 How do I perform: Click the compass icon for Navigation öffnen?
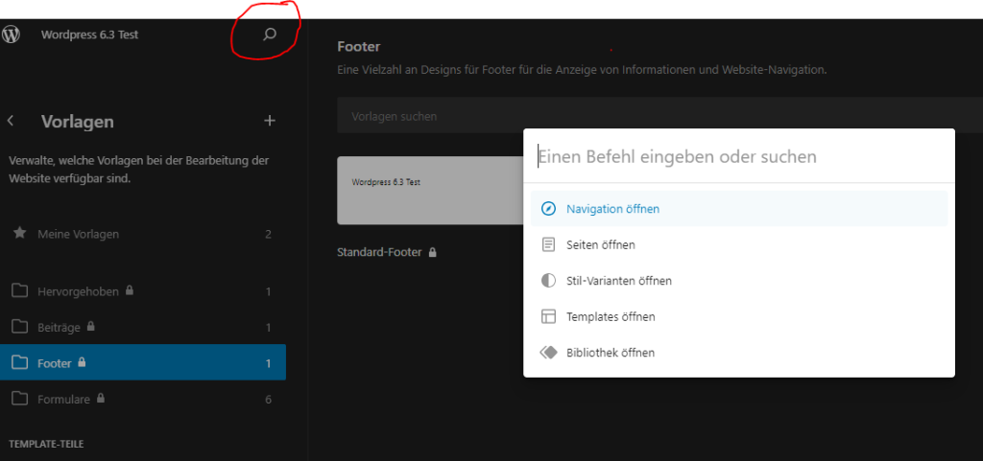coord(548,209)
